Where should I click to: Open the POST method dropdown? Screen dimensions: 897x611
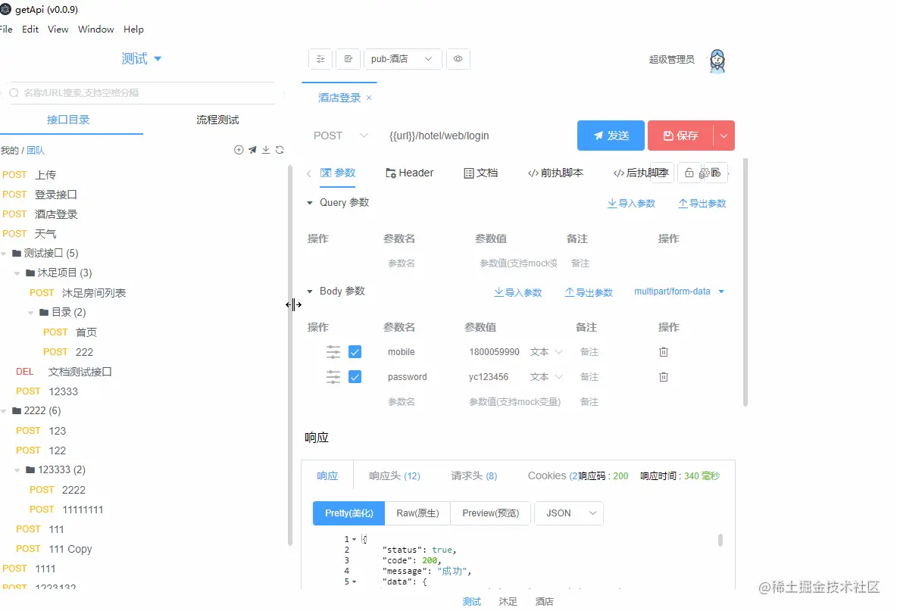point(340,136)
